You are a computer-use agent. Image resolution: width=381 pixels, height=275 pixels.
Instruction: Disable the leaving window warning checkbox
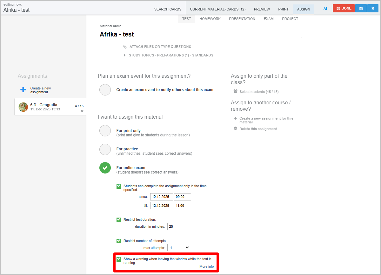pos(119,259)
